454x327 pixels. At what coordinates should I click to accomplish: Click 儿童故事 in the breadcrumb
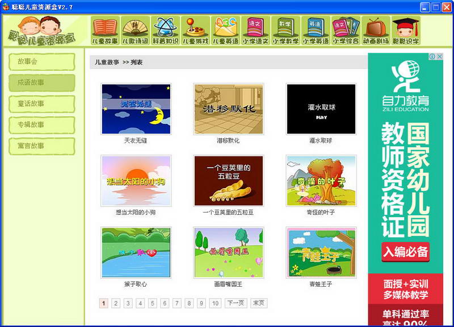tap(107, 62)
